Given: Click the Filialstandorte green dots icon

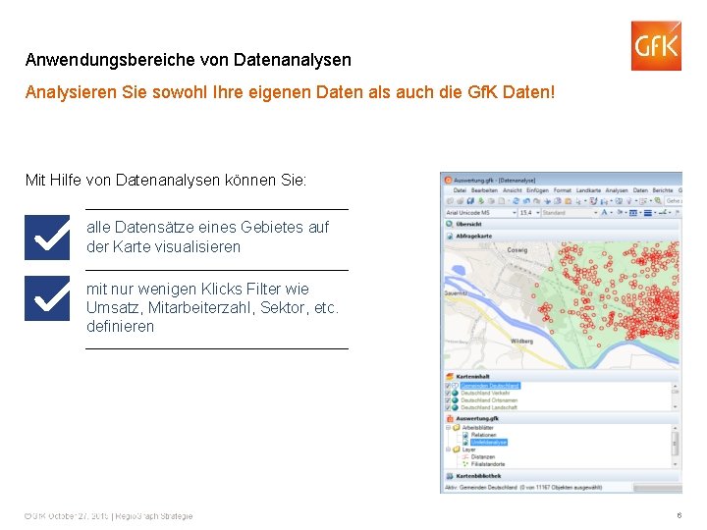Looking at the screenshot, I should coord(464,463).
